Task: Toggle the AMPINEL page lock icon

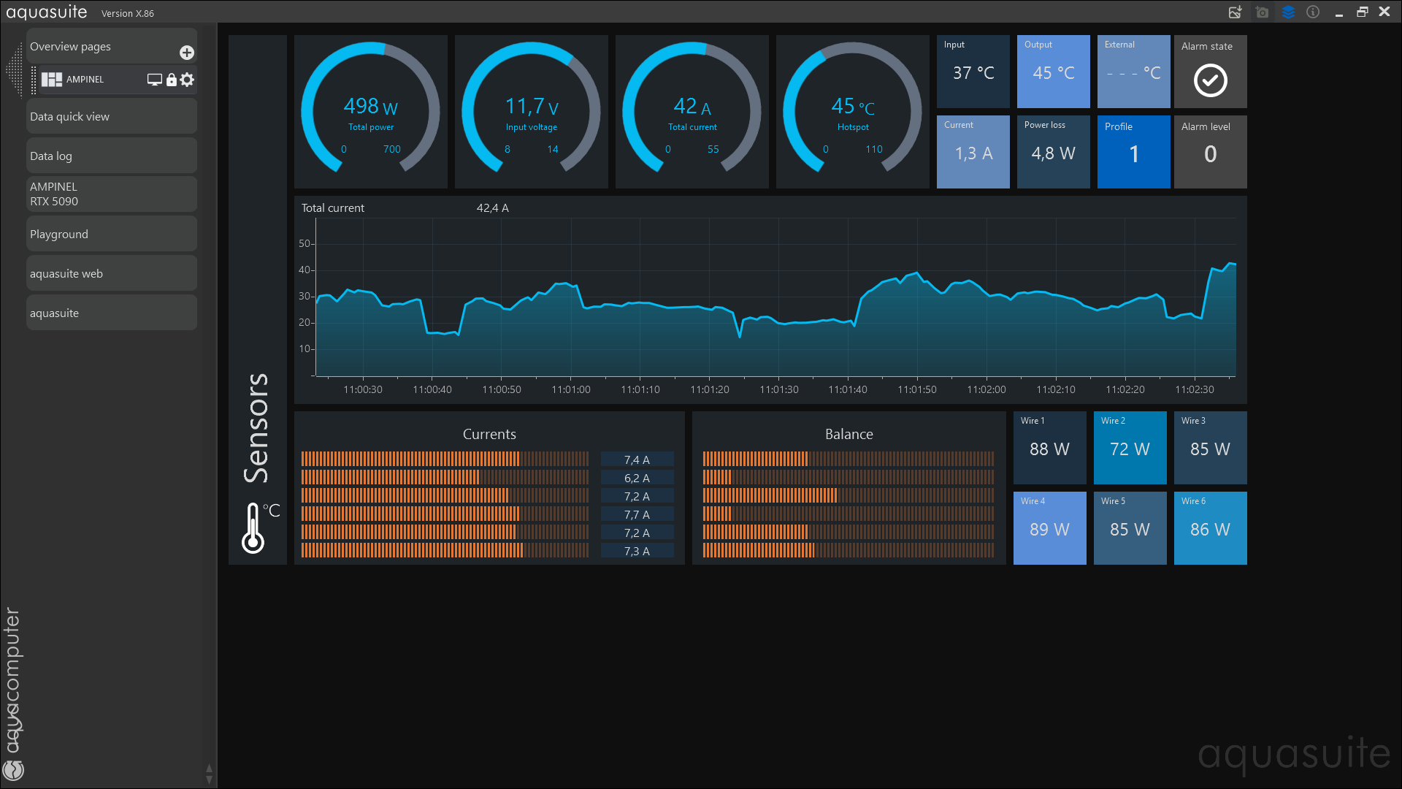Action: pyautogui.click(x=172, y=80)
